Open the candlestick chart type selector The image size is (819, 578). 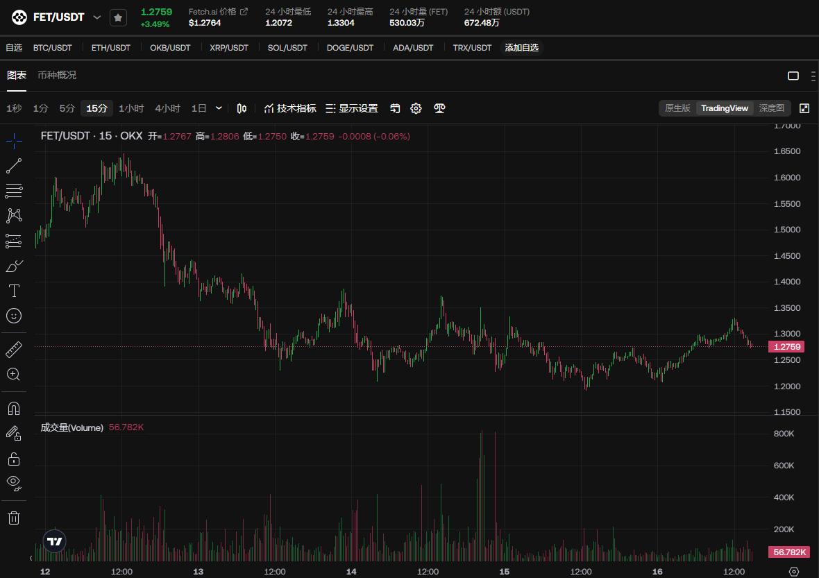242,108
